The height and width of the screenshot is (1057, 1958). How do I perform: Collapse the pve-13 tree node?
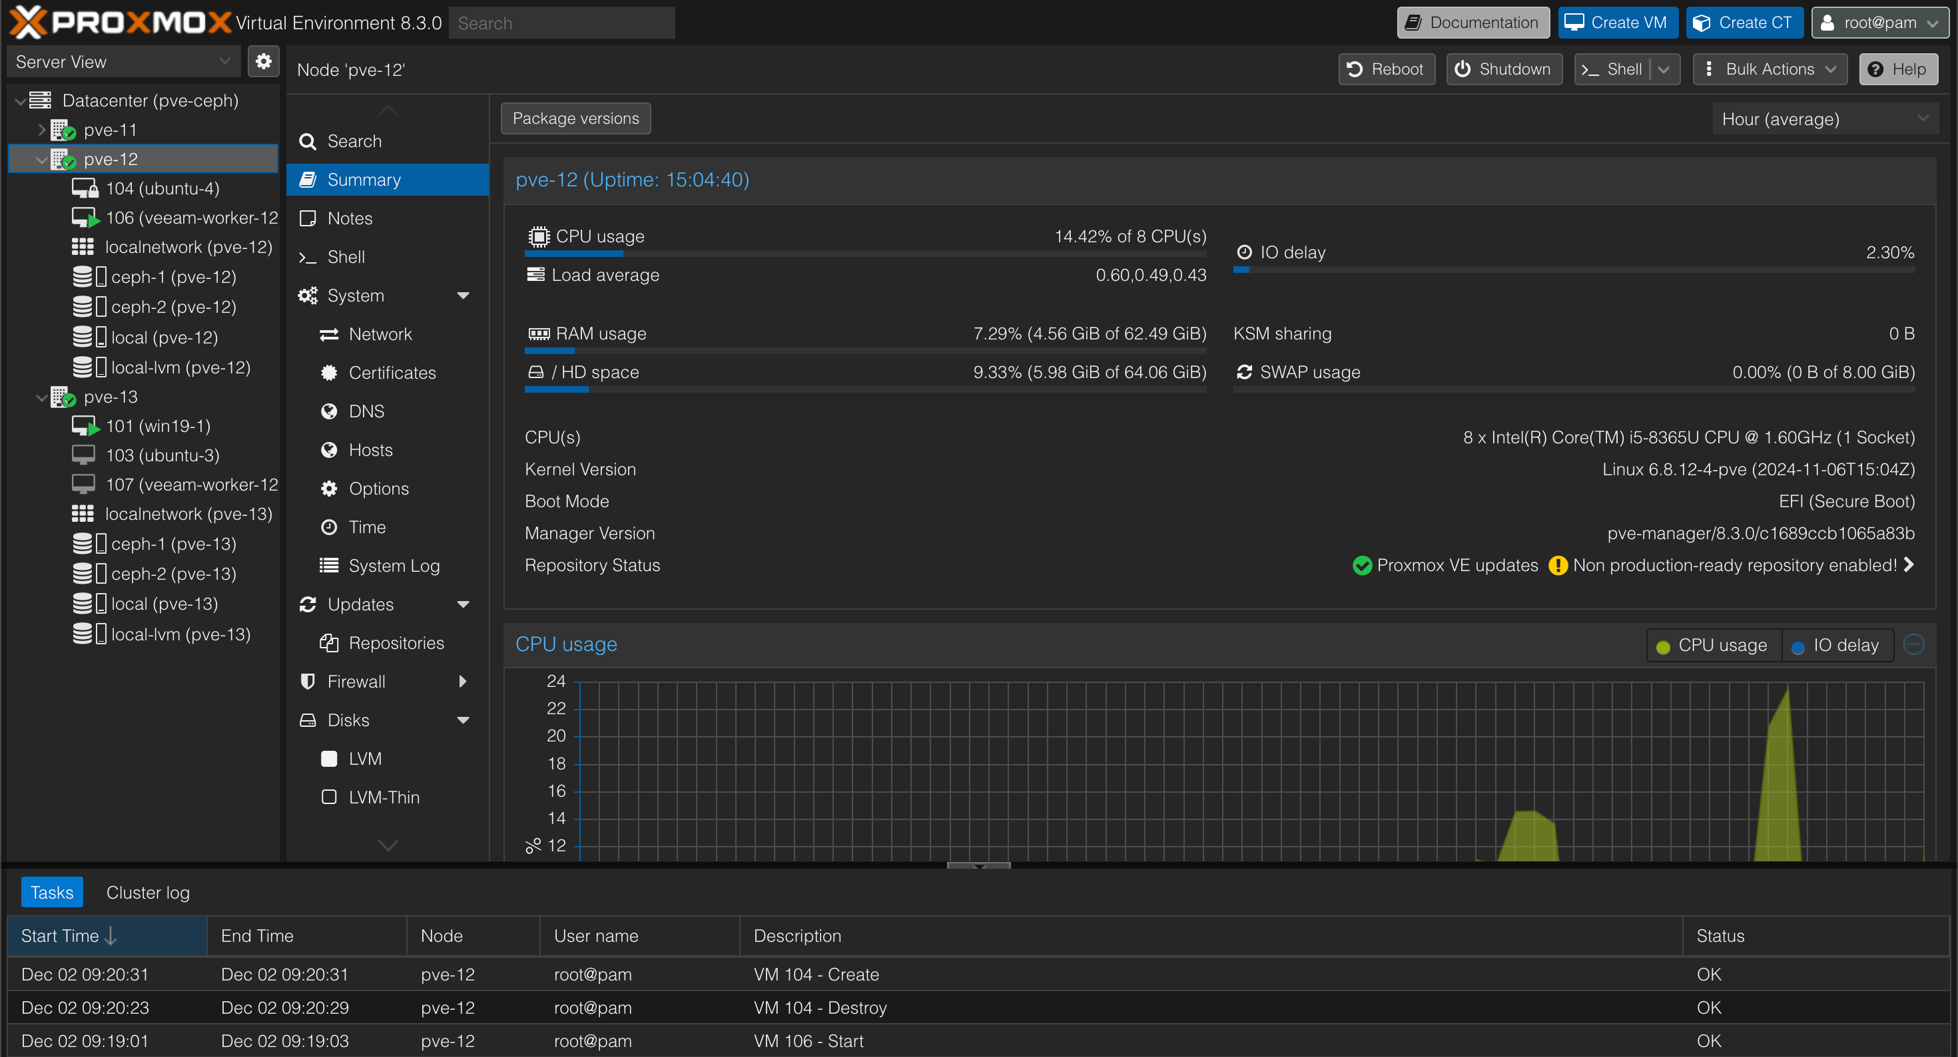pyautogui.click(x=42, y=397)
